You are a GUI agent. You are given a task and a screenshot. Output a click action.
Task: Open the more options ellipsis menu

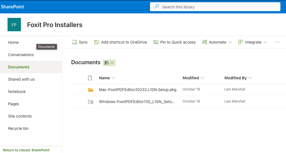point(277,42)
